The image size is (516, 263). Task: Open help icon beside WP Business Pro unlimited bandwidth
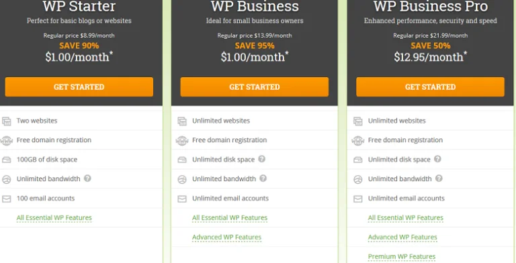(439, 178)
